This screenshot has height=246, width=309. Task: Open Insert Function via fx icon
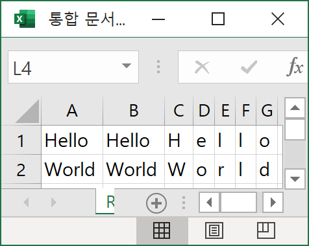pyautogui.click(x=295, y=67)
